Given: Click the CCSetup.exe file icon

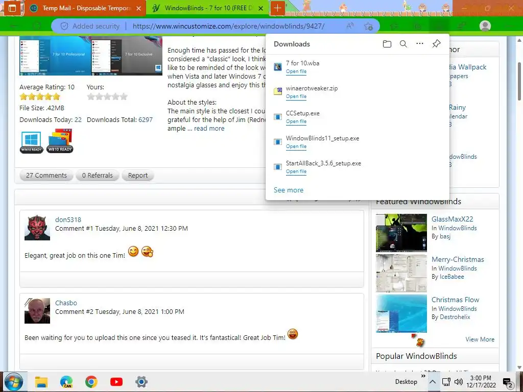Looking at the screenshot, I should (x=277, y=117).
